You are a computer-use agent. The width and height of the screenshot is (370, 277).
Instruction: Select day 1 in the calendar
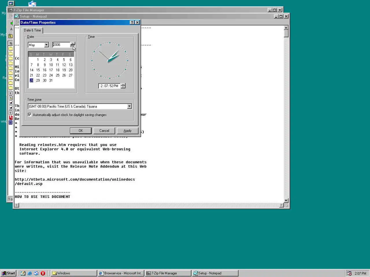[x=38, y=60]
